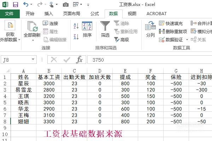Image resolution: width=212 pixels, height=141 pixels.
Task: Click the Save icon in quick access toolbar
Action: coord(16,5)
